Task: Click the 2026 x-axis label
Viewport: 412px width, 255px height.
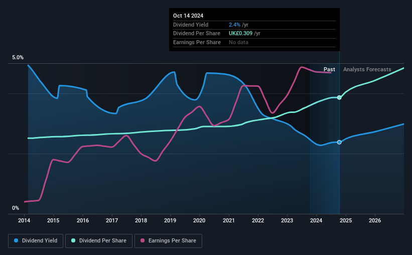Action: (x=375, y=220)
